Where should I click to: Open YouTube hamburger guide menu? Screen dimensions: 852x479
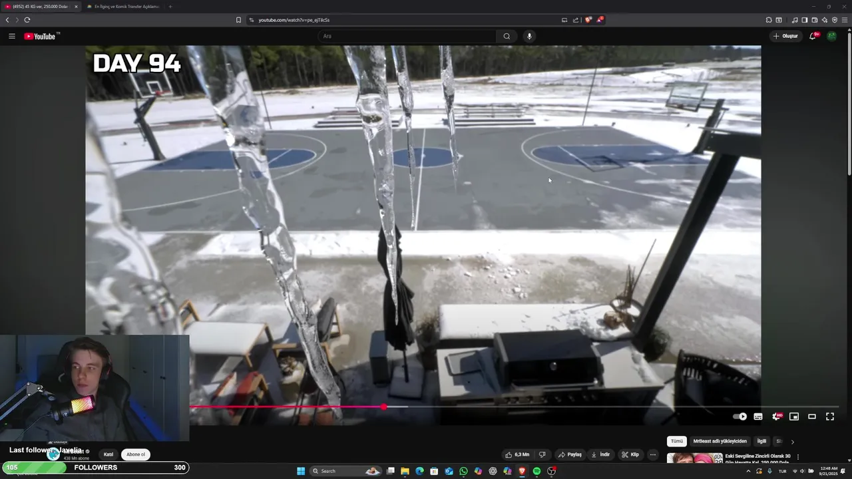[x=12, y=36]
